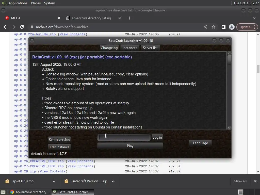260x195 pixels.
Task: Click the BetaCraft window menu button
Action: pos(32,40)
